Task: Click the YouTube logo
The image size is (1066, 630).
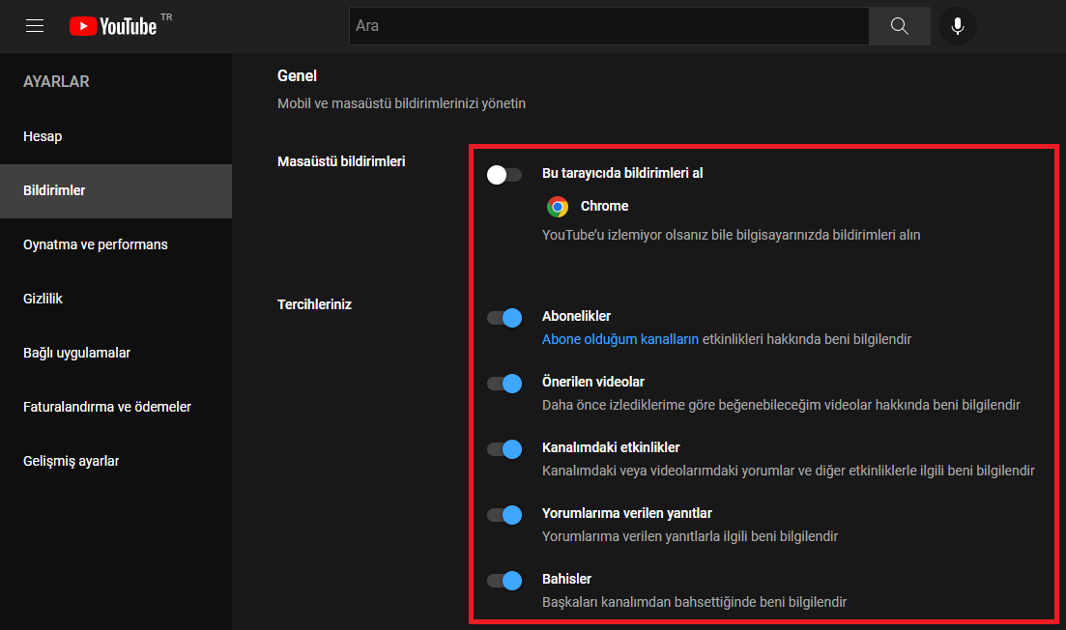Action: coord(113,26)
